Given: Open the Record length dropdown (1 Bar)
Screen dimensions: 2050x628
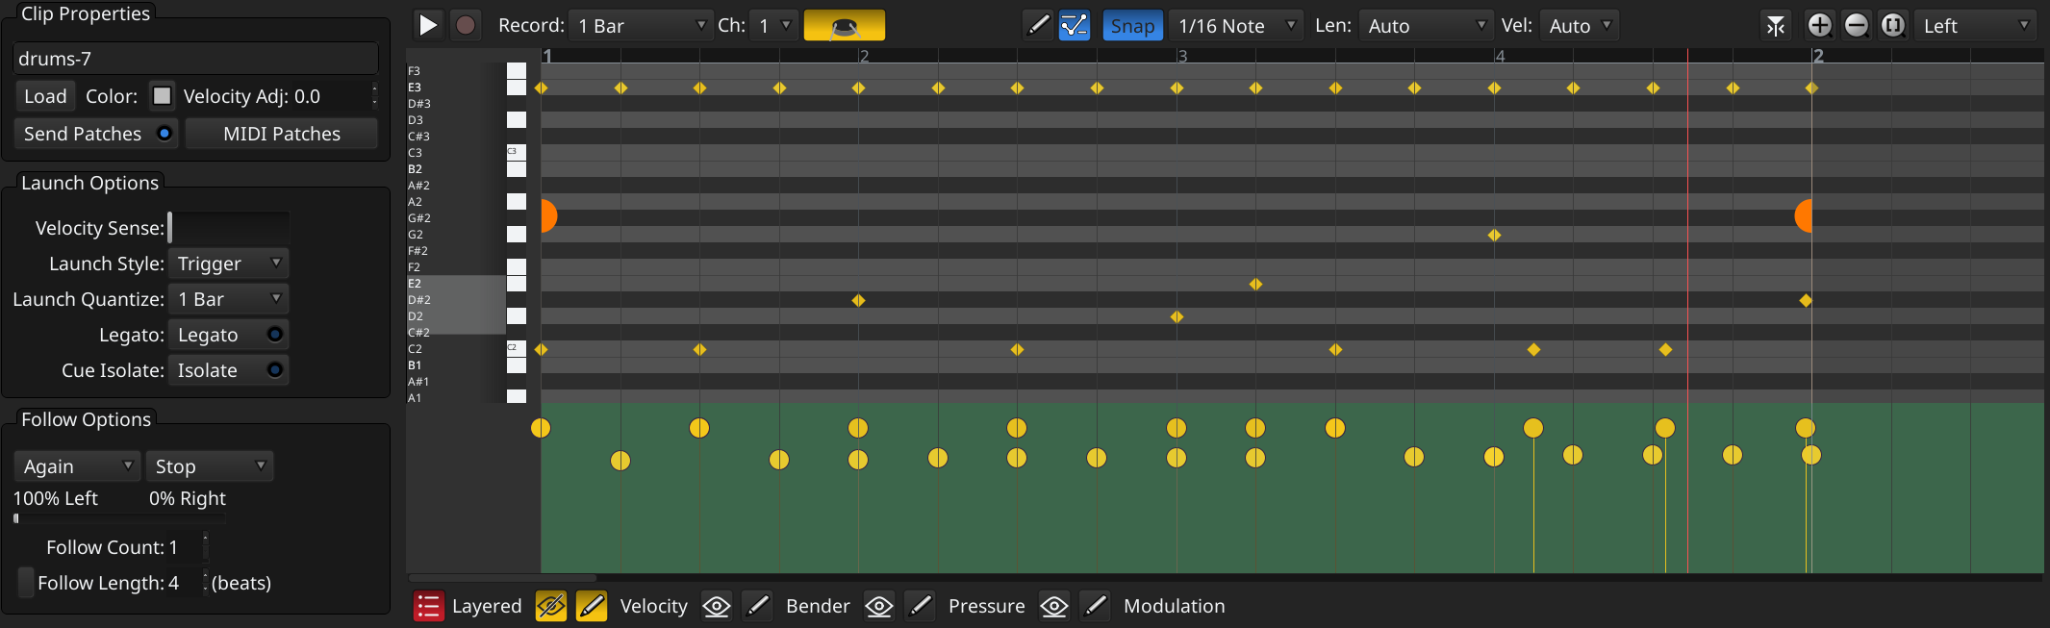Looking at the screenshot, I should pyautogui.click(x=640, y=26).
